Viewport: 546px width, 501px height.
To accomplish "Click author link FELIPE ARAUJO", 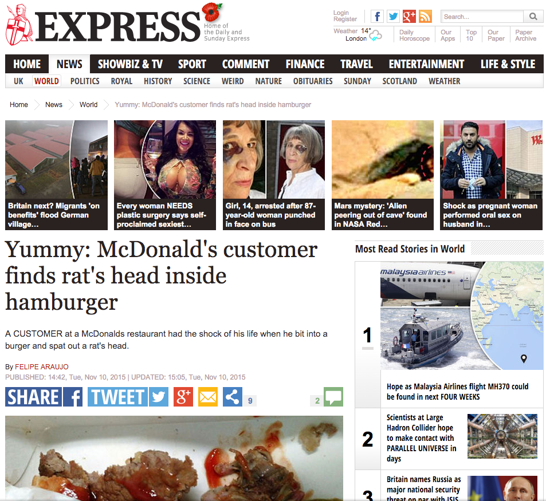I will (42, 366).
